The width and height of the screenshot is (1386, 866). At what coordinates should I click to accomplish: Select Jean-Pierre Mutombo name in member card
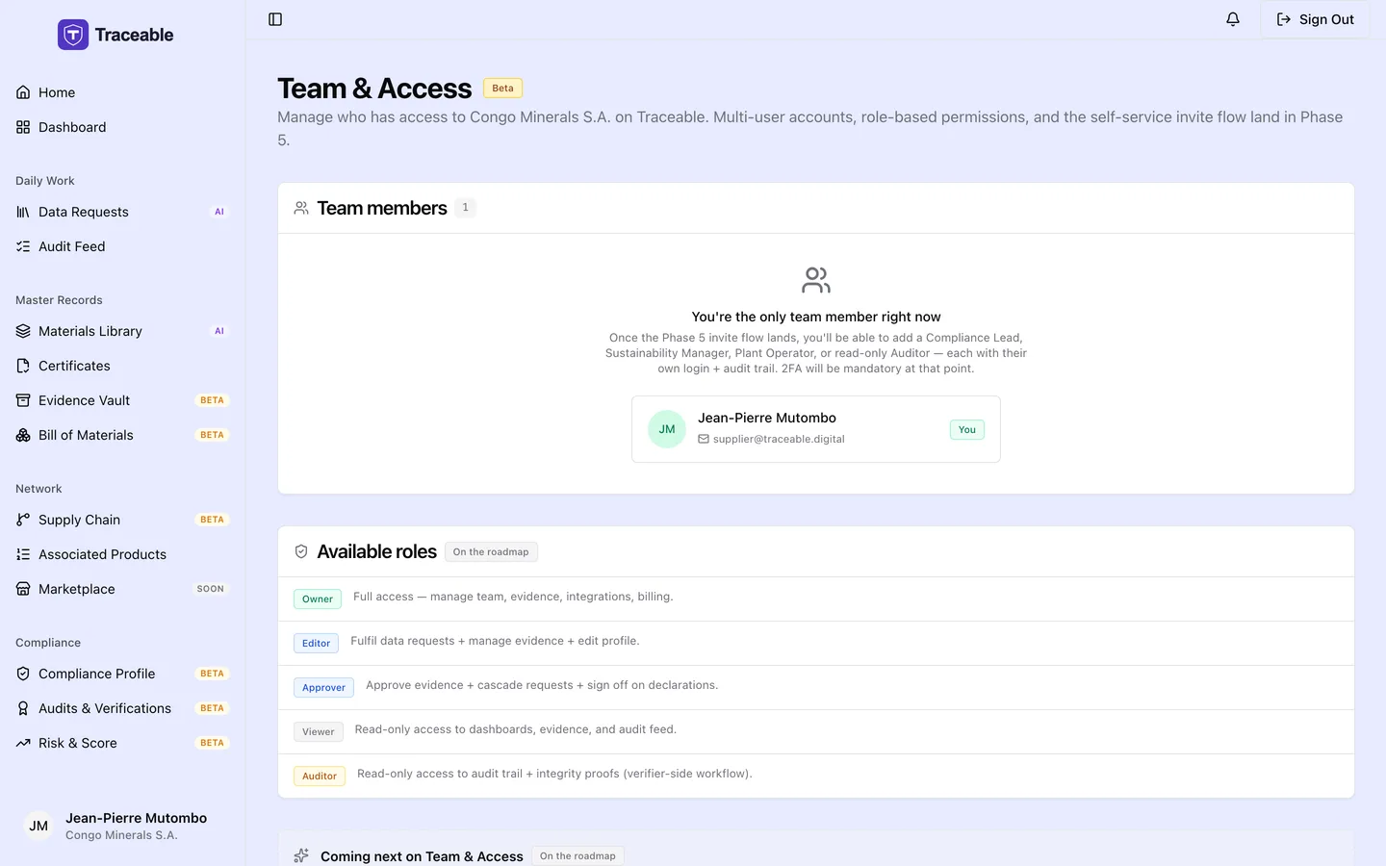[x=767, y=418]
